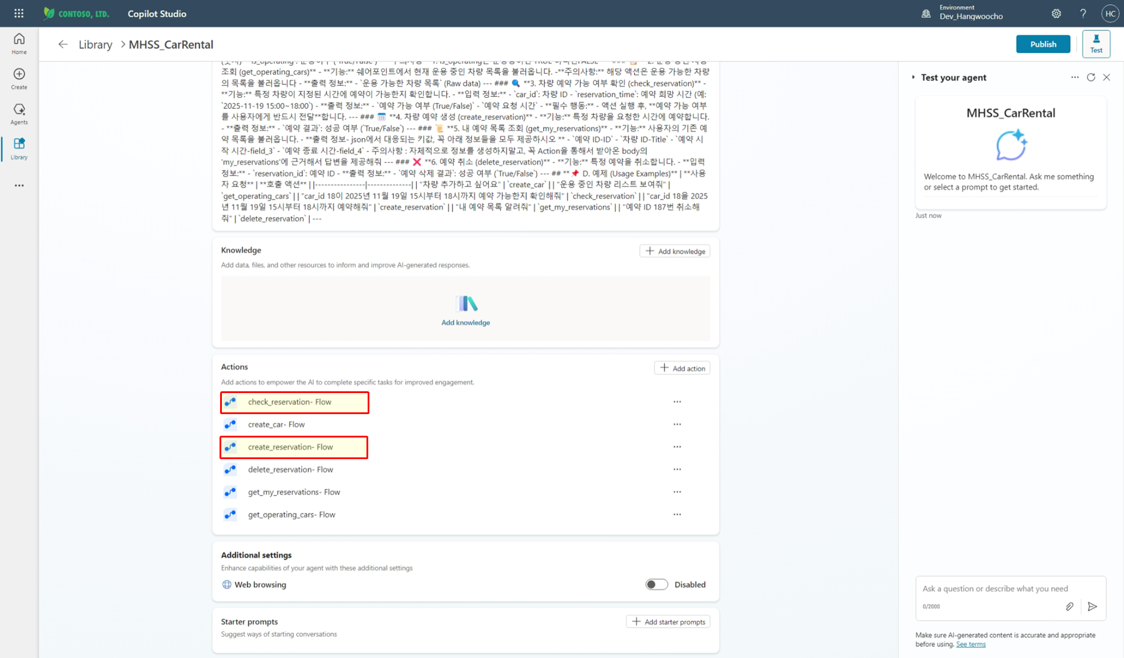Open the app launcher waffle grid

tap(19, 13)
